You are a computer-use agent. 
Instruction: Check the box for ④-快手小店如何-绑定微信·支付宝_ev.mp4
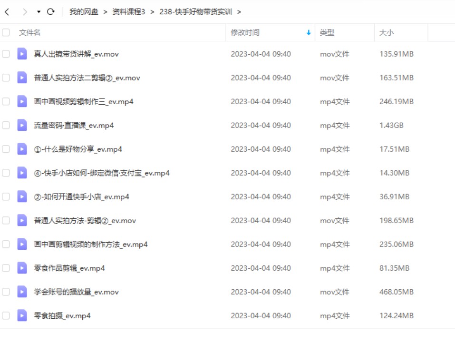(6, 173)
